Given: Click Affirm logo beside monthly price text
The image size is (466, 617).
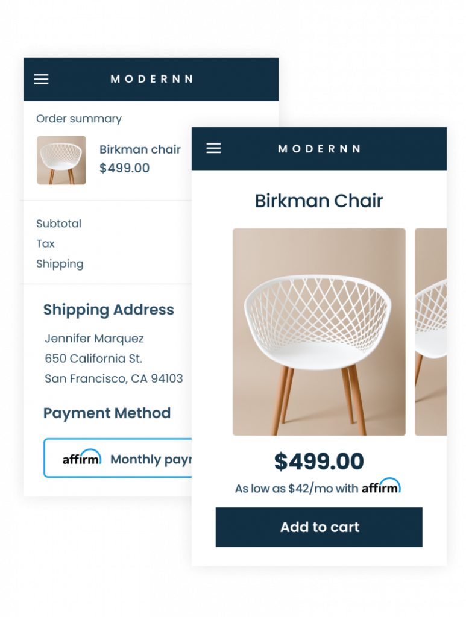Looking at the screenshot, I should (x=381, y=486).
